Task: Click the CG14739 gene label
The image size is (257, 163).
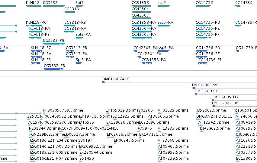Action: tap(244, 3)
